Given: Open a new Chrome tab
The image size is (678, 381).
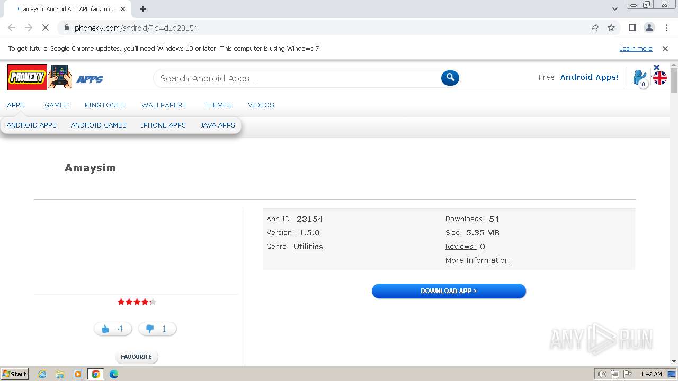Looking at the screenshot, I should click(x=143, y=9).
